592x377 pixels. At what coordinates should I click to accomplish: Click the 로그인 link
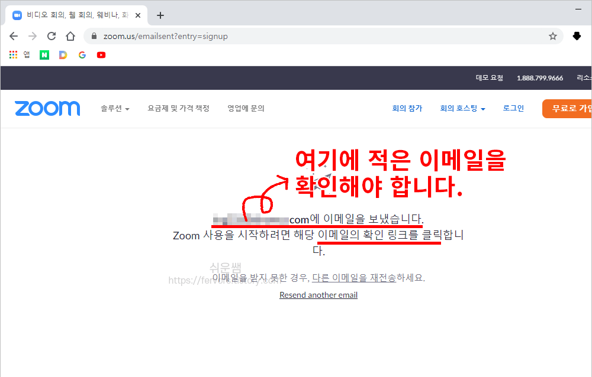[513, 108]
